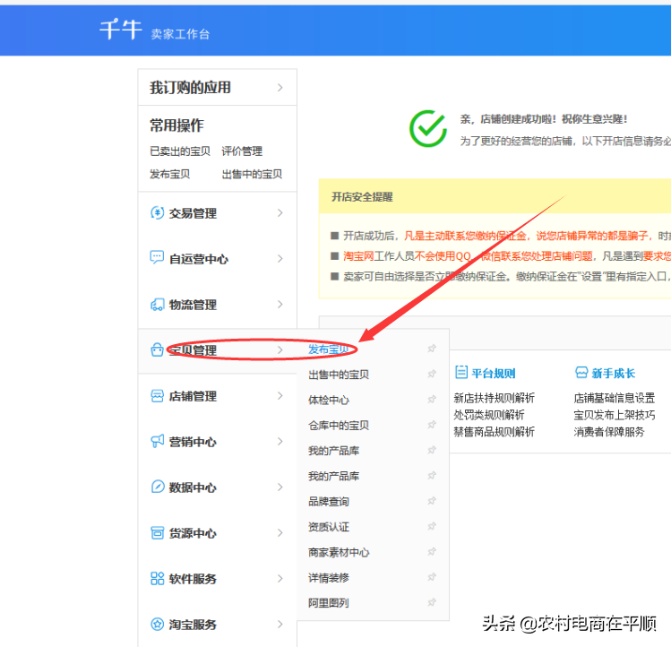Click the 平台规则 document icon
Screen dimensions: 671x647
460,372
